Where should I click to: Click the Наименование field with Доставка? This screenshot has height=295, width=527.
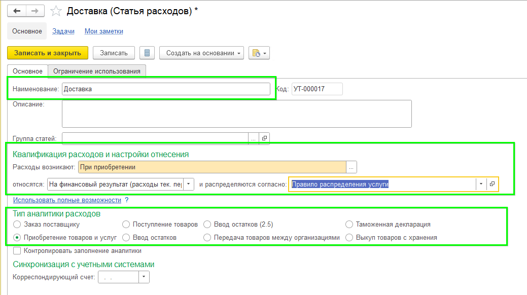point(166,89)
